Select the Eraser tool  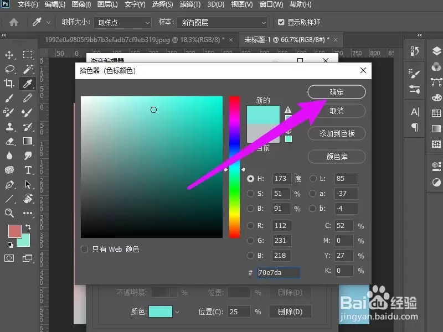(9, 141)
